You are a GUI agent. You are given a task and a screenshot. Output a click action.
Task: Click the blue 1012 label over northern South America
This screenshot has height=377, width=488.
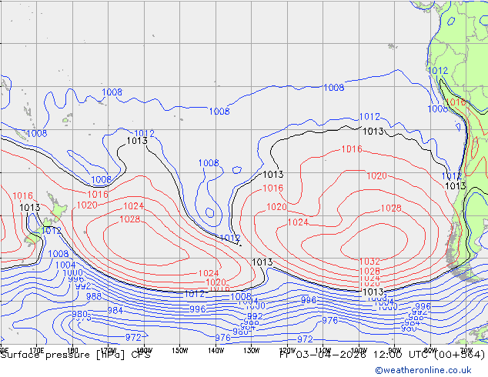point(438,71)
